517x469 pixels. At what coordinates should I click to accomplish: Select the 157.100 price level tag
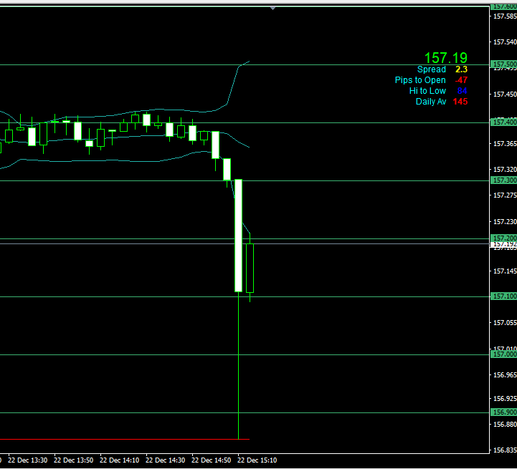[503, 296]
